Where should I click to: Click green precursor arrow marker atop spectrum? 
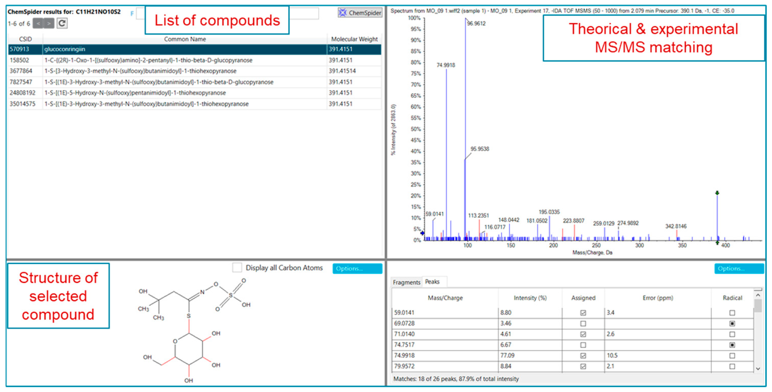[717, 193]
